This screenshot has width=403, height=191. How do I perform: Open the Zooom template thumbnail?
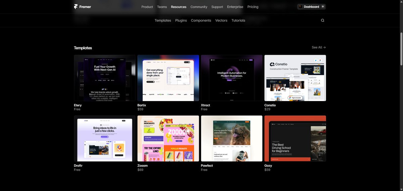[x=168, y=138]
